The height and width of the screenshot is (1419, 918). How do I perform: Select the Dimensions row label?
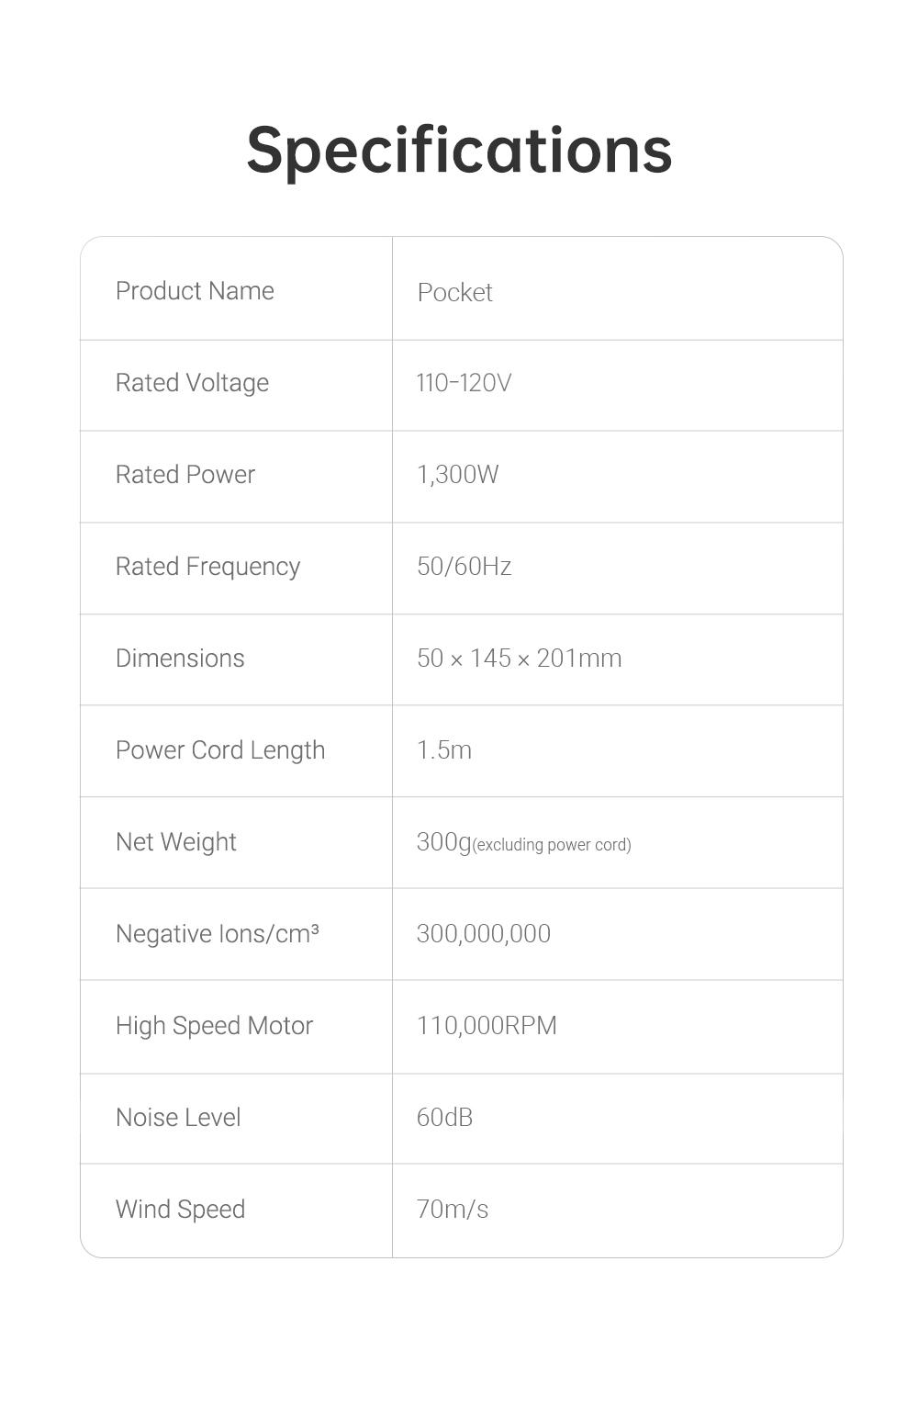pyautogui.click(x=180, y=659)
